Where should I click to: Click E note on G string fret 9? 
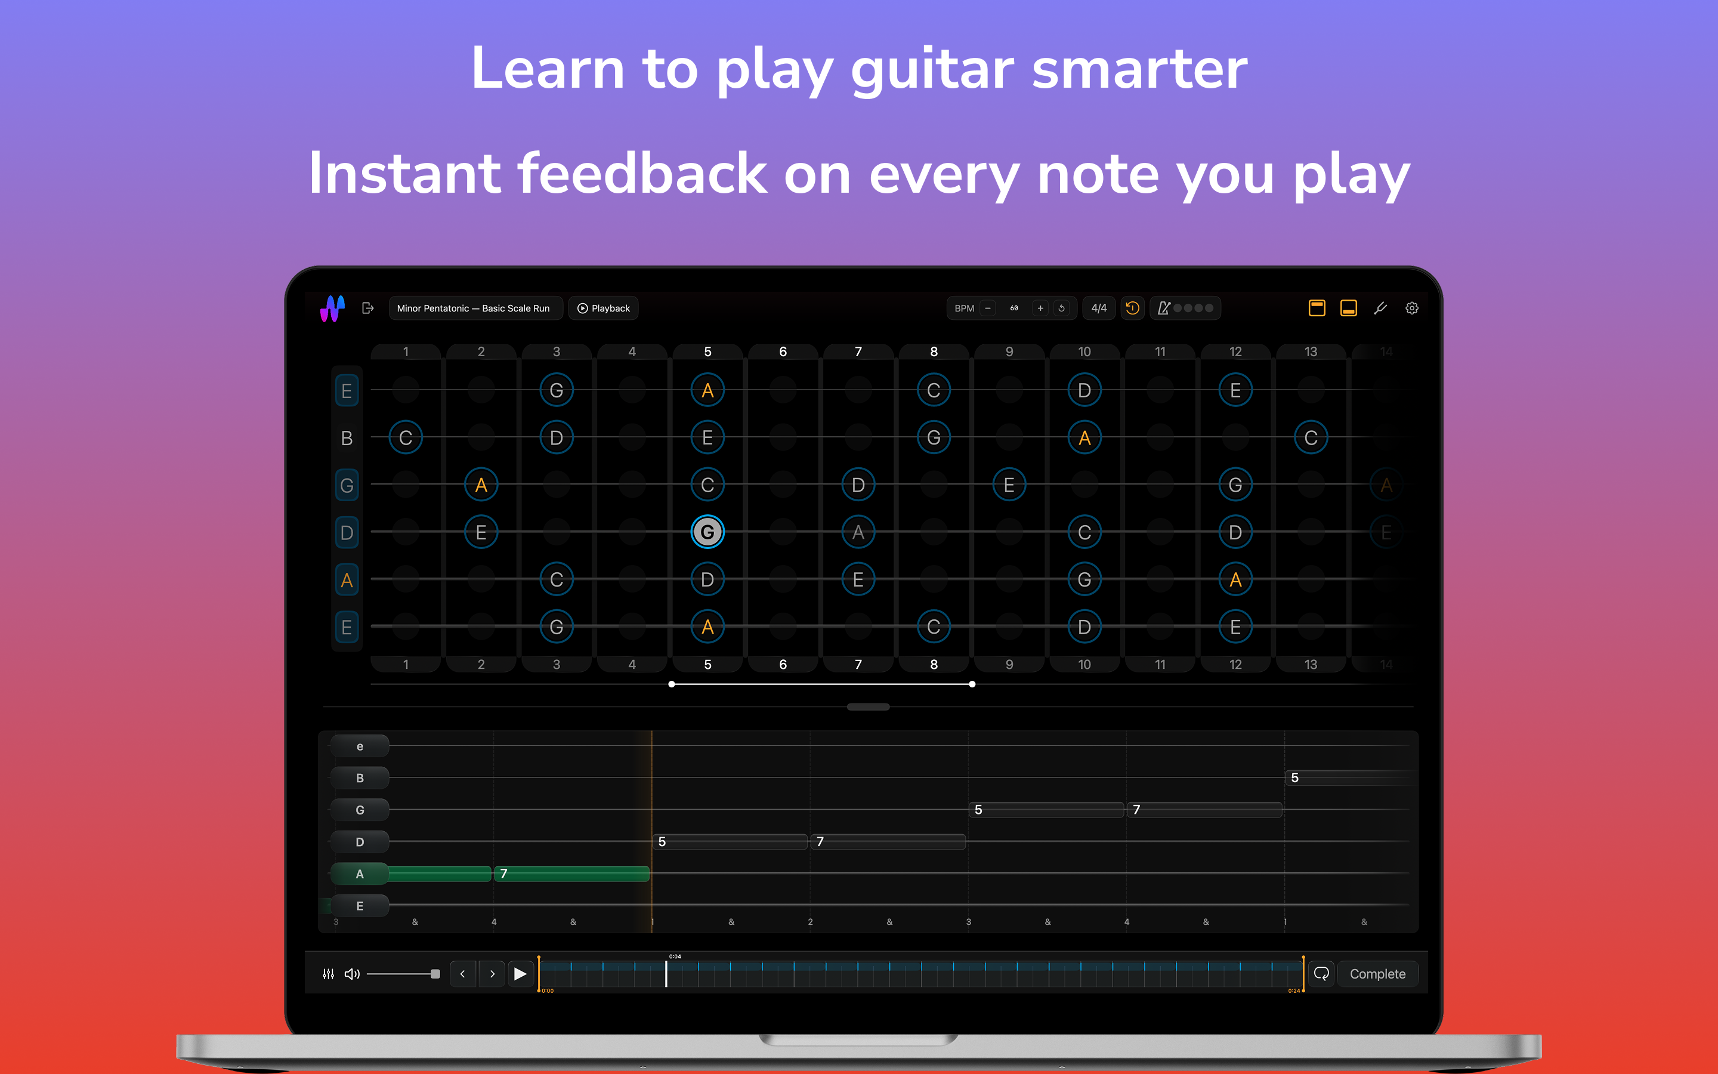pos(1009,485)
